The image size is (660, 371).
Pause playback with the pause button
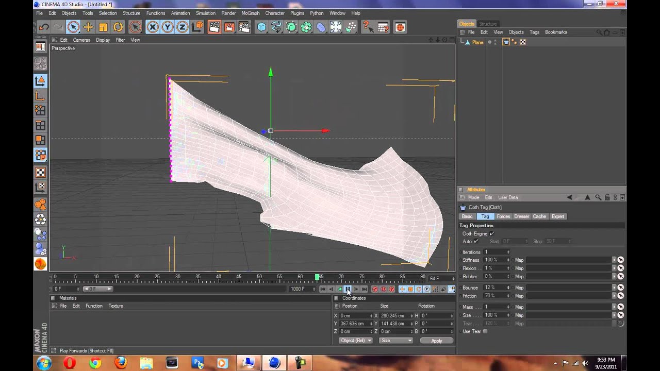click(348, 289)
